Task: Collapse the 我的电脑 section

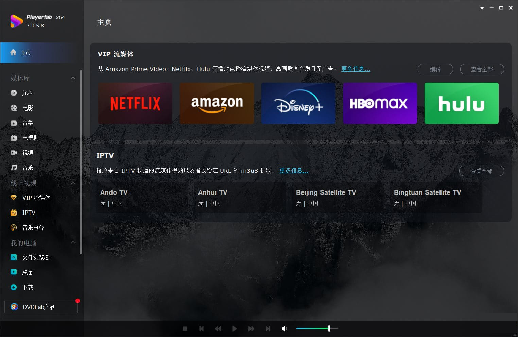Action: (73, 242)
